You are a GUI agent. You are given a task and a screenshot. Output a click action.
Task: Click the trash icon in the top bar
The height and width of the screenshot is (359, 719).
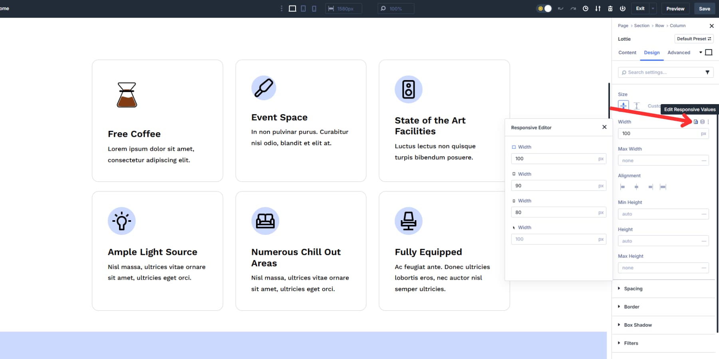point(610,8)
